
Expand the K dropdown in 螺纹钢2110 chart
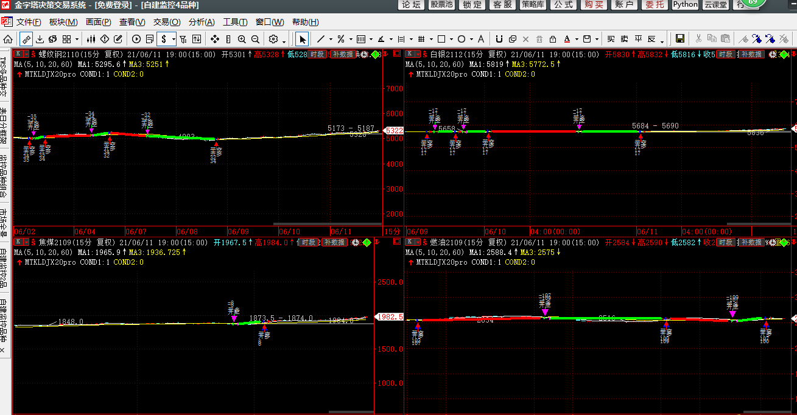(x=26, y=54)
